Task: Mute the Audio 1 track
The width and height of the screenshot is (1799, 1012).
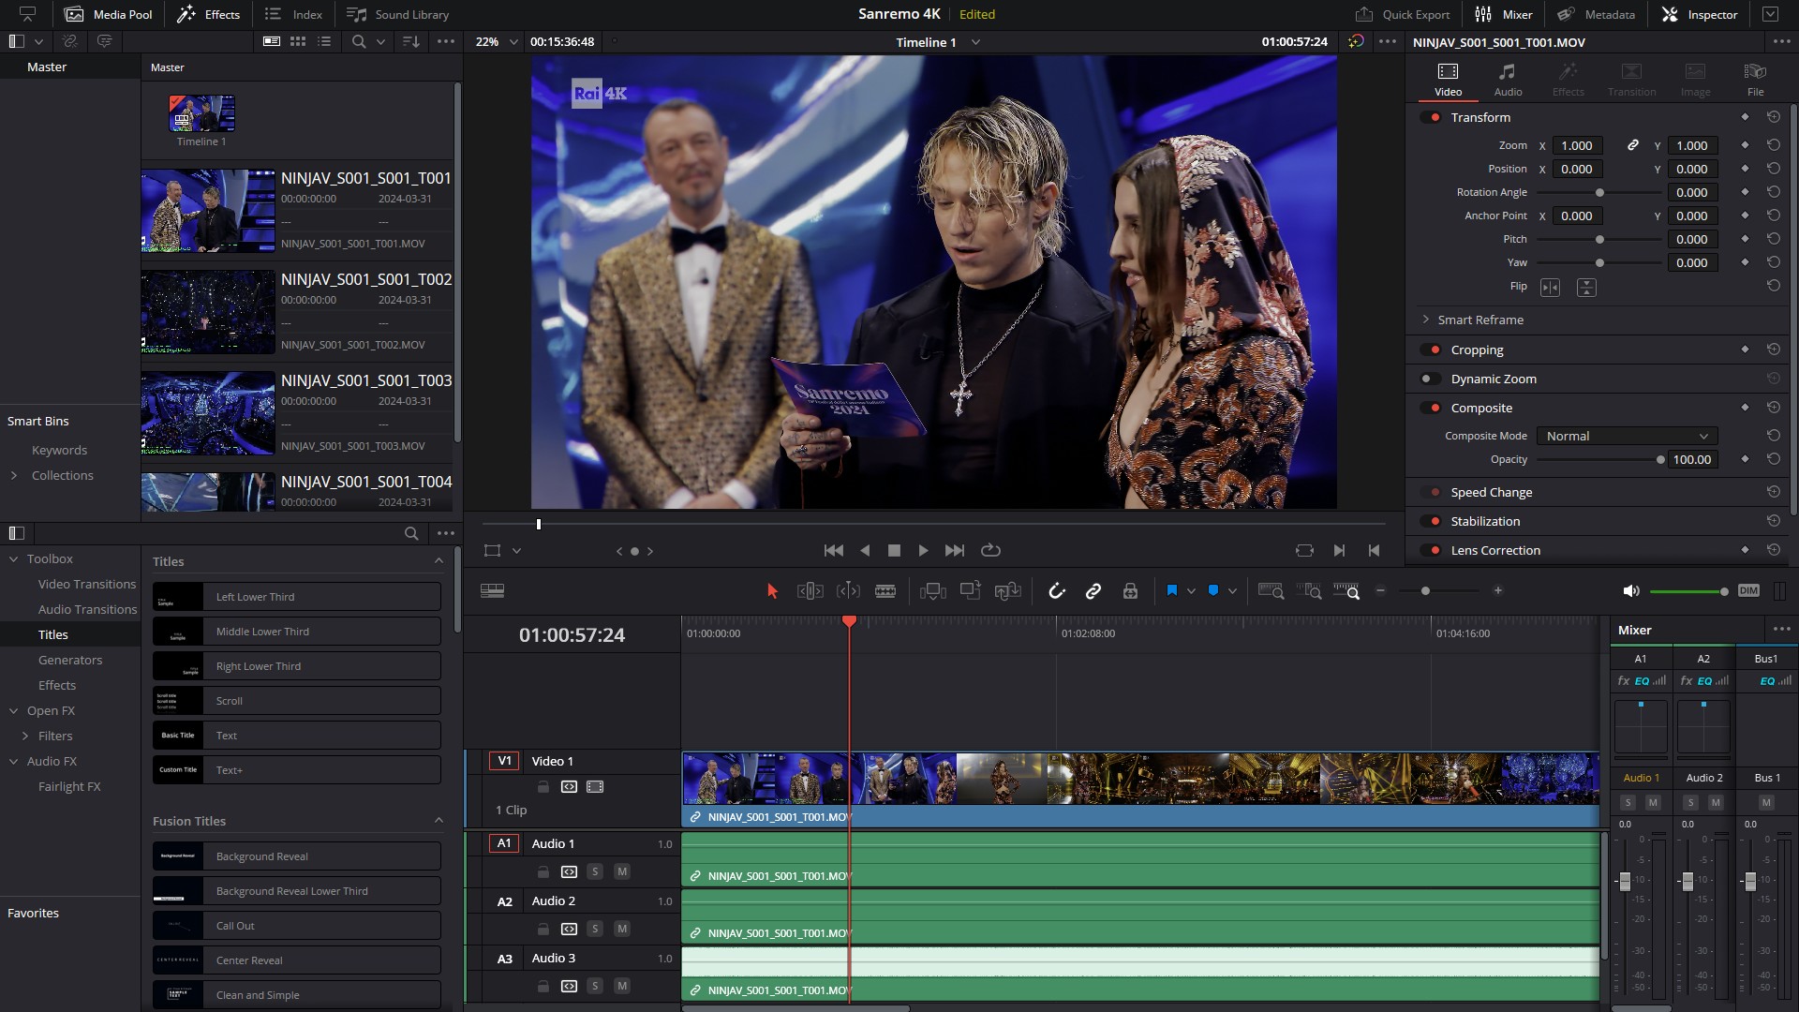Action: (x=621, y=872)
